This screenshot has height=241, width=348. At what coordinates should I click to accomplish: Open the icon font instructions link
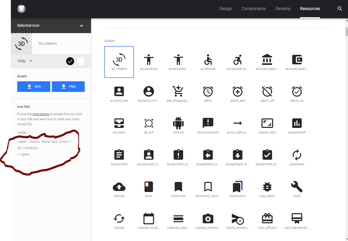click(x=41, y=114)
